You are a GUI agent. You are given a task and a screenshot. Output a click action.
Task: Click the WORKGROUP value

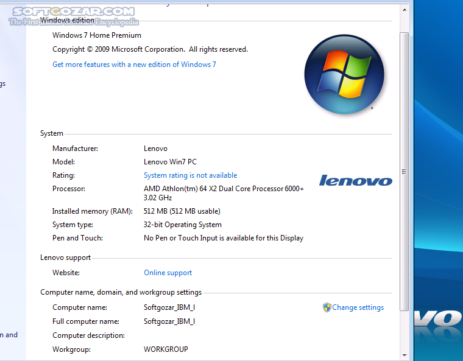click(x=166, y=349)
